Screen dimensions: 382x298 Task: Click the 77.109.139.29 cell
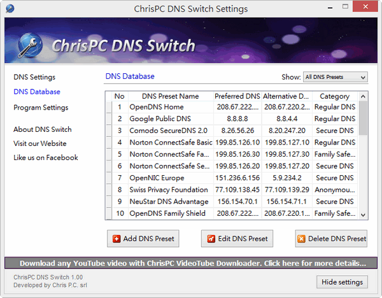[286, 190]
